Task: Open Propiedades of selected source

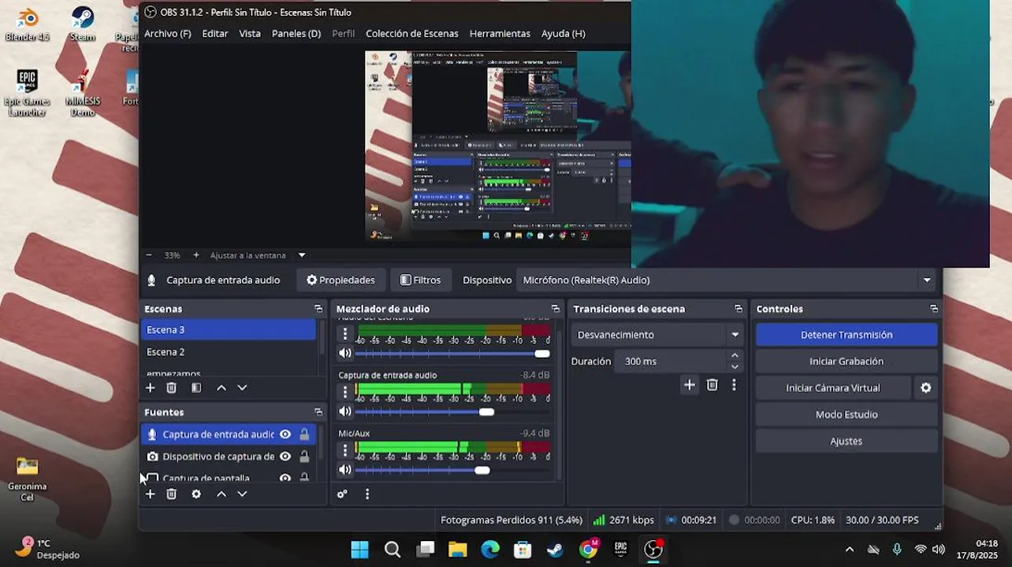Action: pyautogui.click(x=340, y=280)
